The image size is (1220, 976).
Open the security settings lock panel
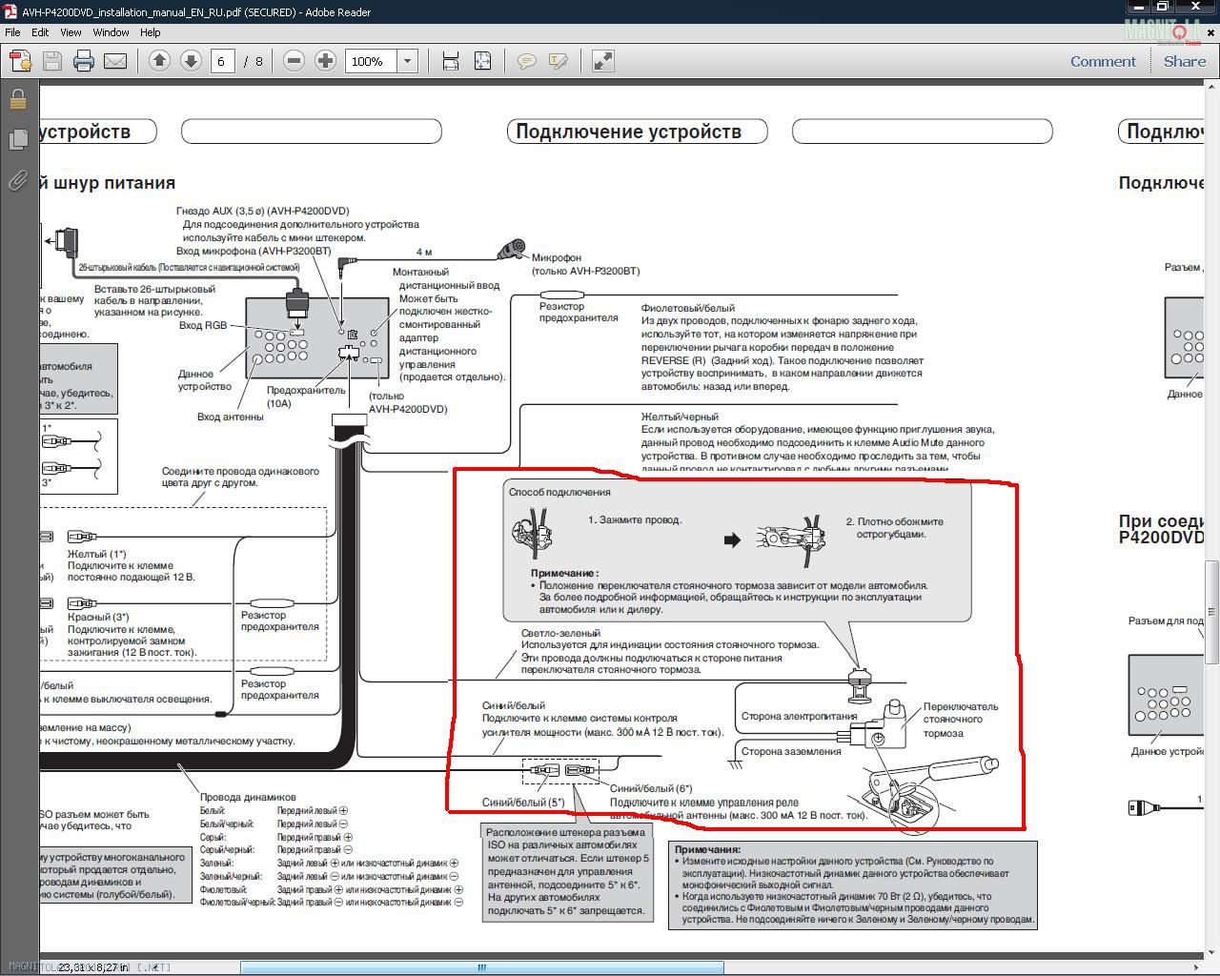(x=17, y=99)
